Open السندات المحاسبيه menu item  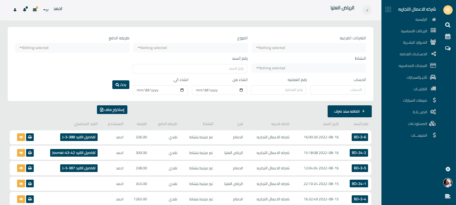tap(419, 66)
